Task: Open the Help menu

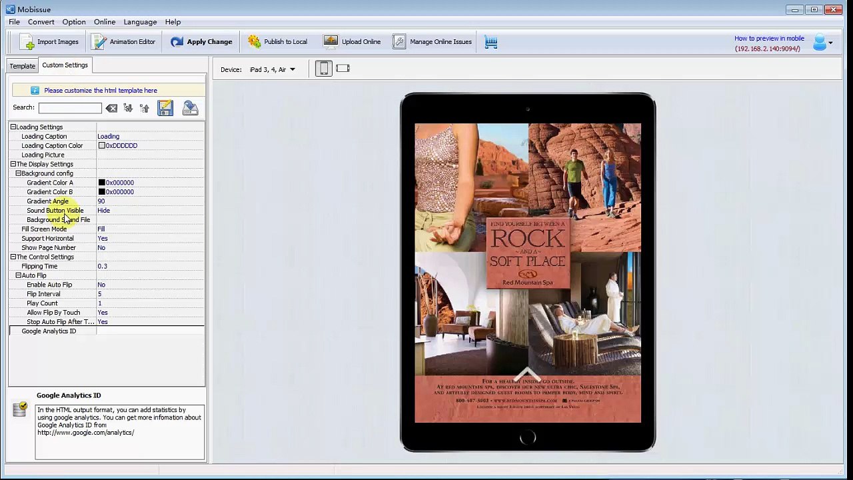Action: 173,22
